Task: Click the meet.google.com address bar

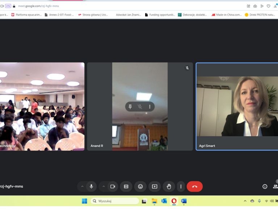Action: [109, 6]
